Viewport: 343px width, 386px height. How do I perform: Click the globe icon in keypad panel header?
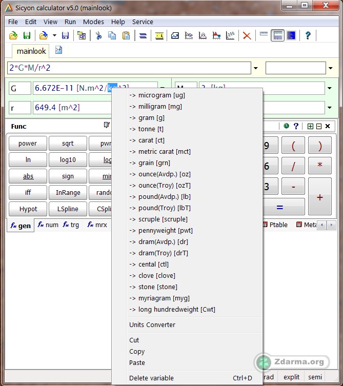point(286,126)
